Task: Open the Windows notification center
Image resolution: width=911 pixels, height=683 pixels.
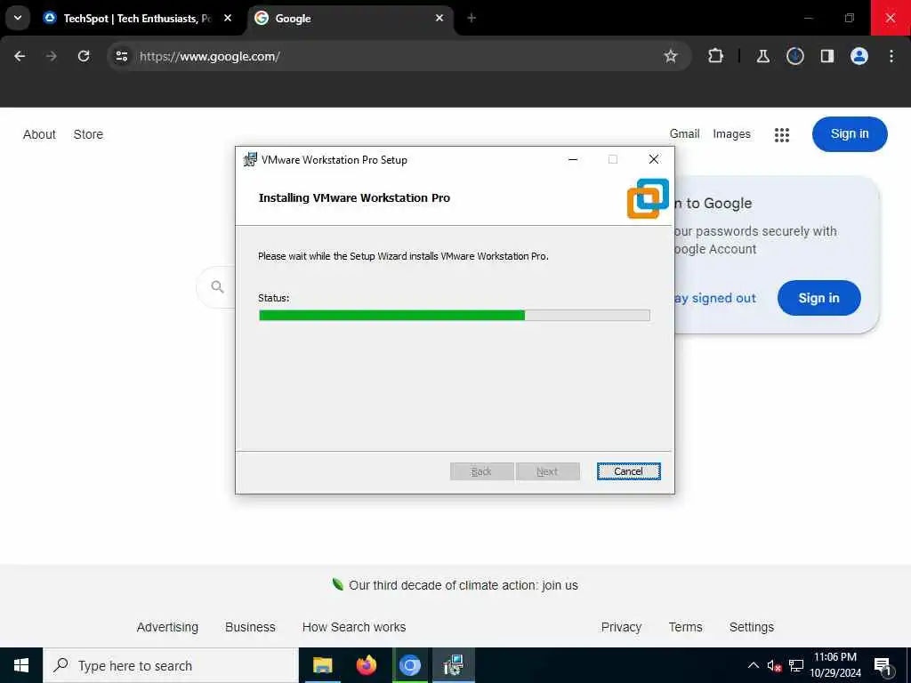Action: coord(883,667)
